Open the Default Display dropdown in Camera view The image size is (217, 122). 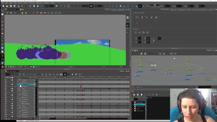[18, 9]
